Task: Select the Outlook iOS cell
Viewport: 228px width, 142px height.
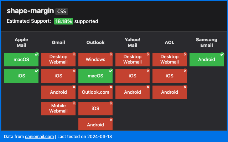Action: pos(95,109)
